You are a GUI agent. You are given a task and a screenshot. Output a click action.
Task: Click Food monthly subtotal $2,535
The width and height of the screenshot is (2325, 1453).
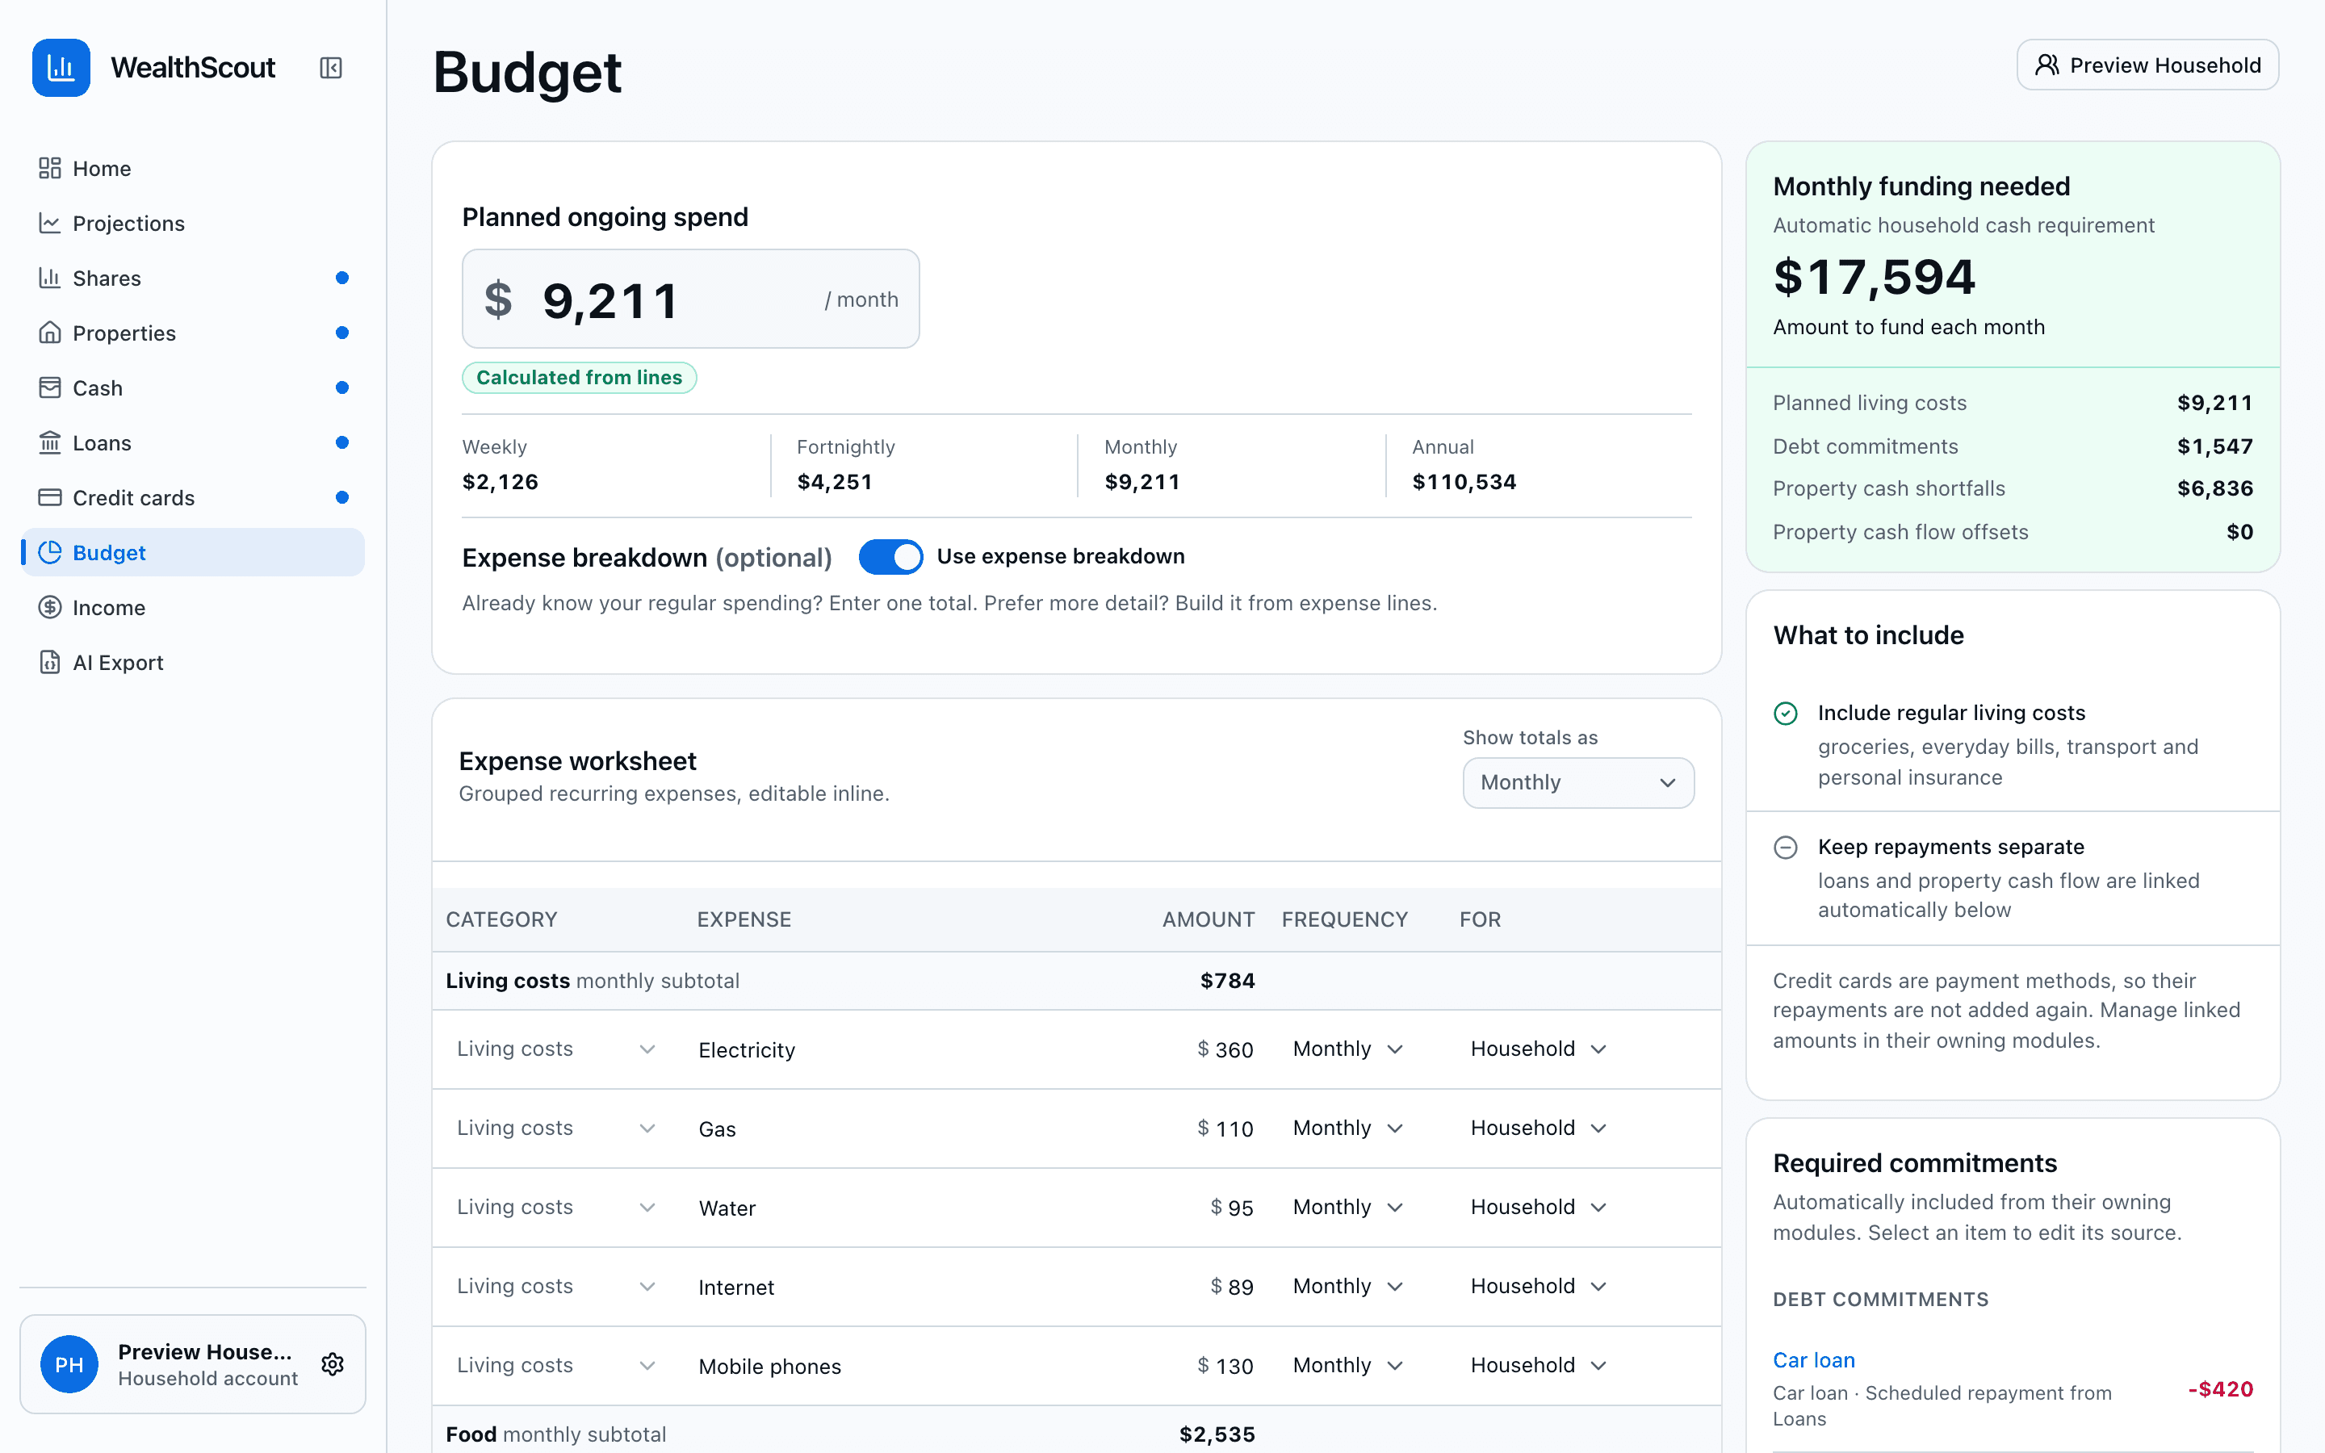(1217, 1434)
